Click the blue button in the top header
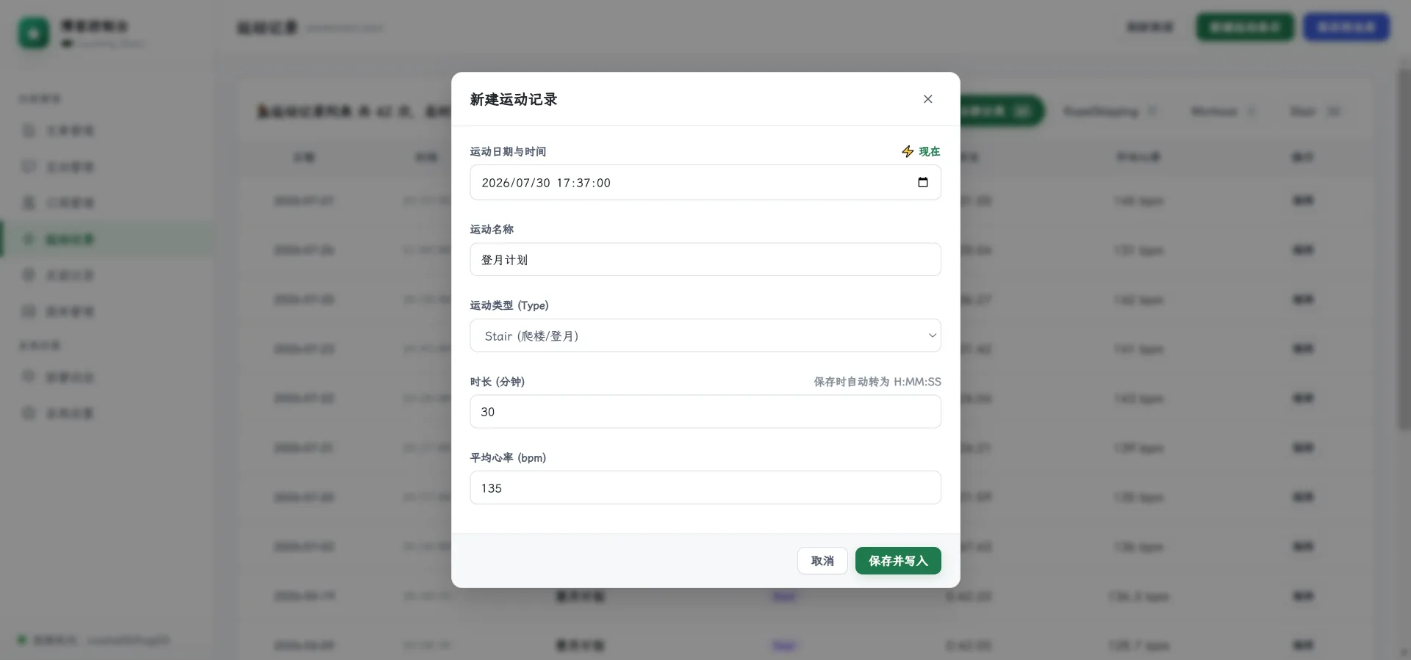The image size is (1411, 660). point(1346,28)
